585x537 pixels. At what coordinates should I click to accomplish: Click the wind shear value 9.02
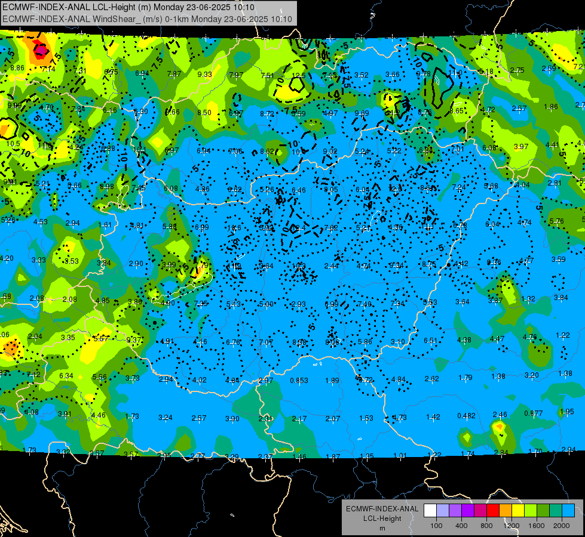(x=330, y=152)
